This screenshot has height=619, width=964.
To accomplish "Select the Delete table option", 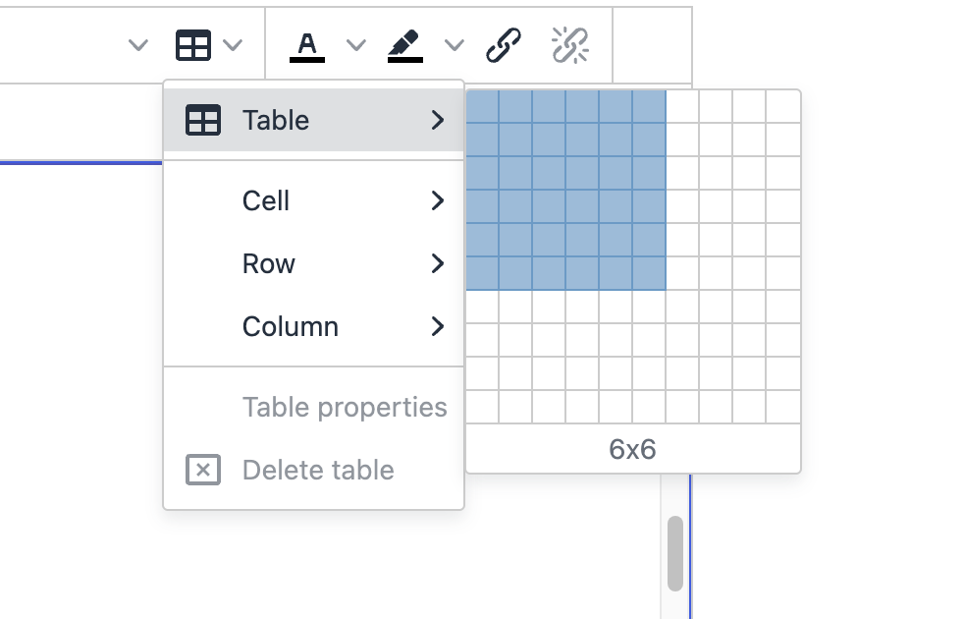I will [x=318, y=470].
